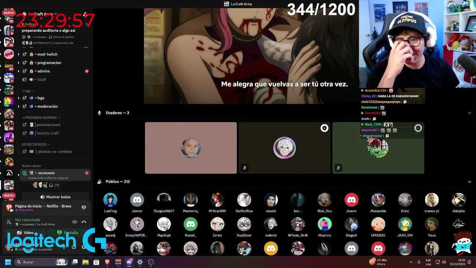
Task: Open Zartor's audience avatar
Action: [x=217, y=224]
